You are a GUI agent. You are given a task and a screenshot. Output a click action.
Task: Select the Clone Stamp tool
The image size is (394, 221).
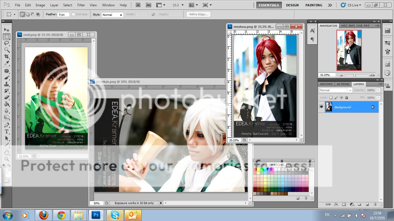point(7,84)
